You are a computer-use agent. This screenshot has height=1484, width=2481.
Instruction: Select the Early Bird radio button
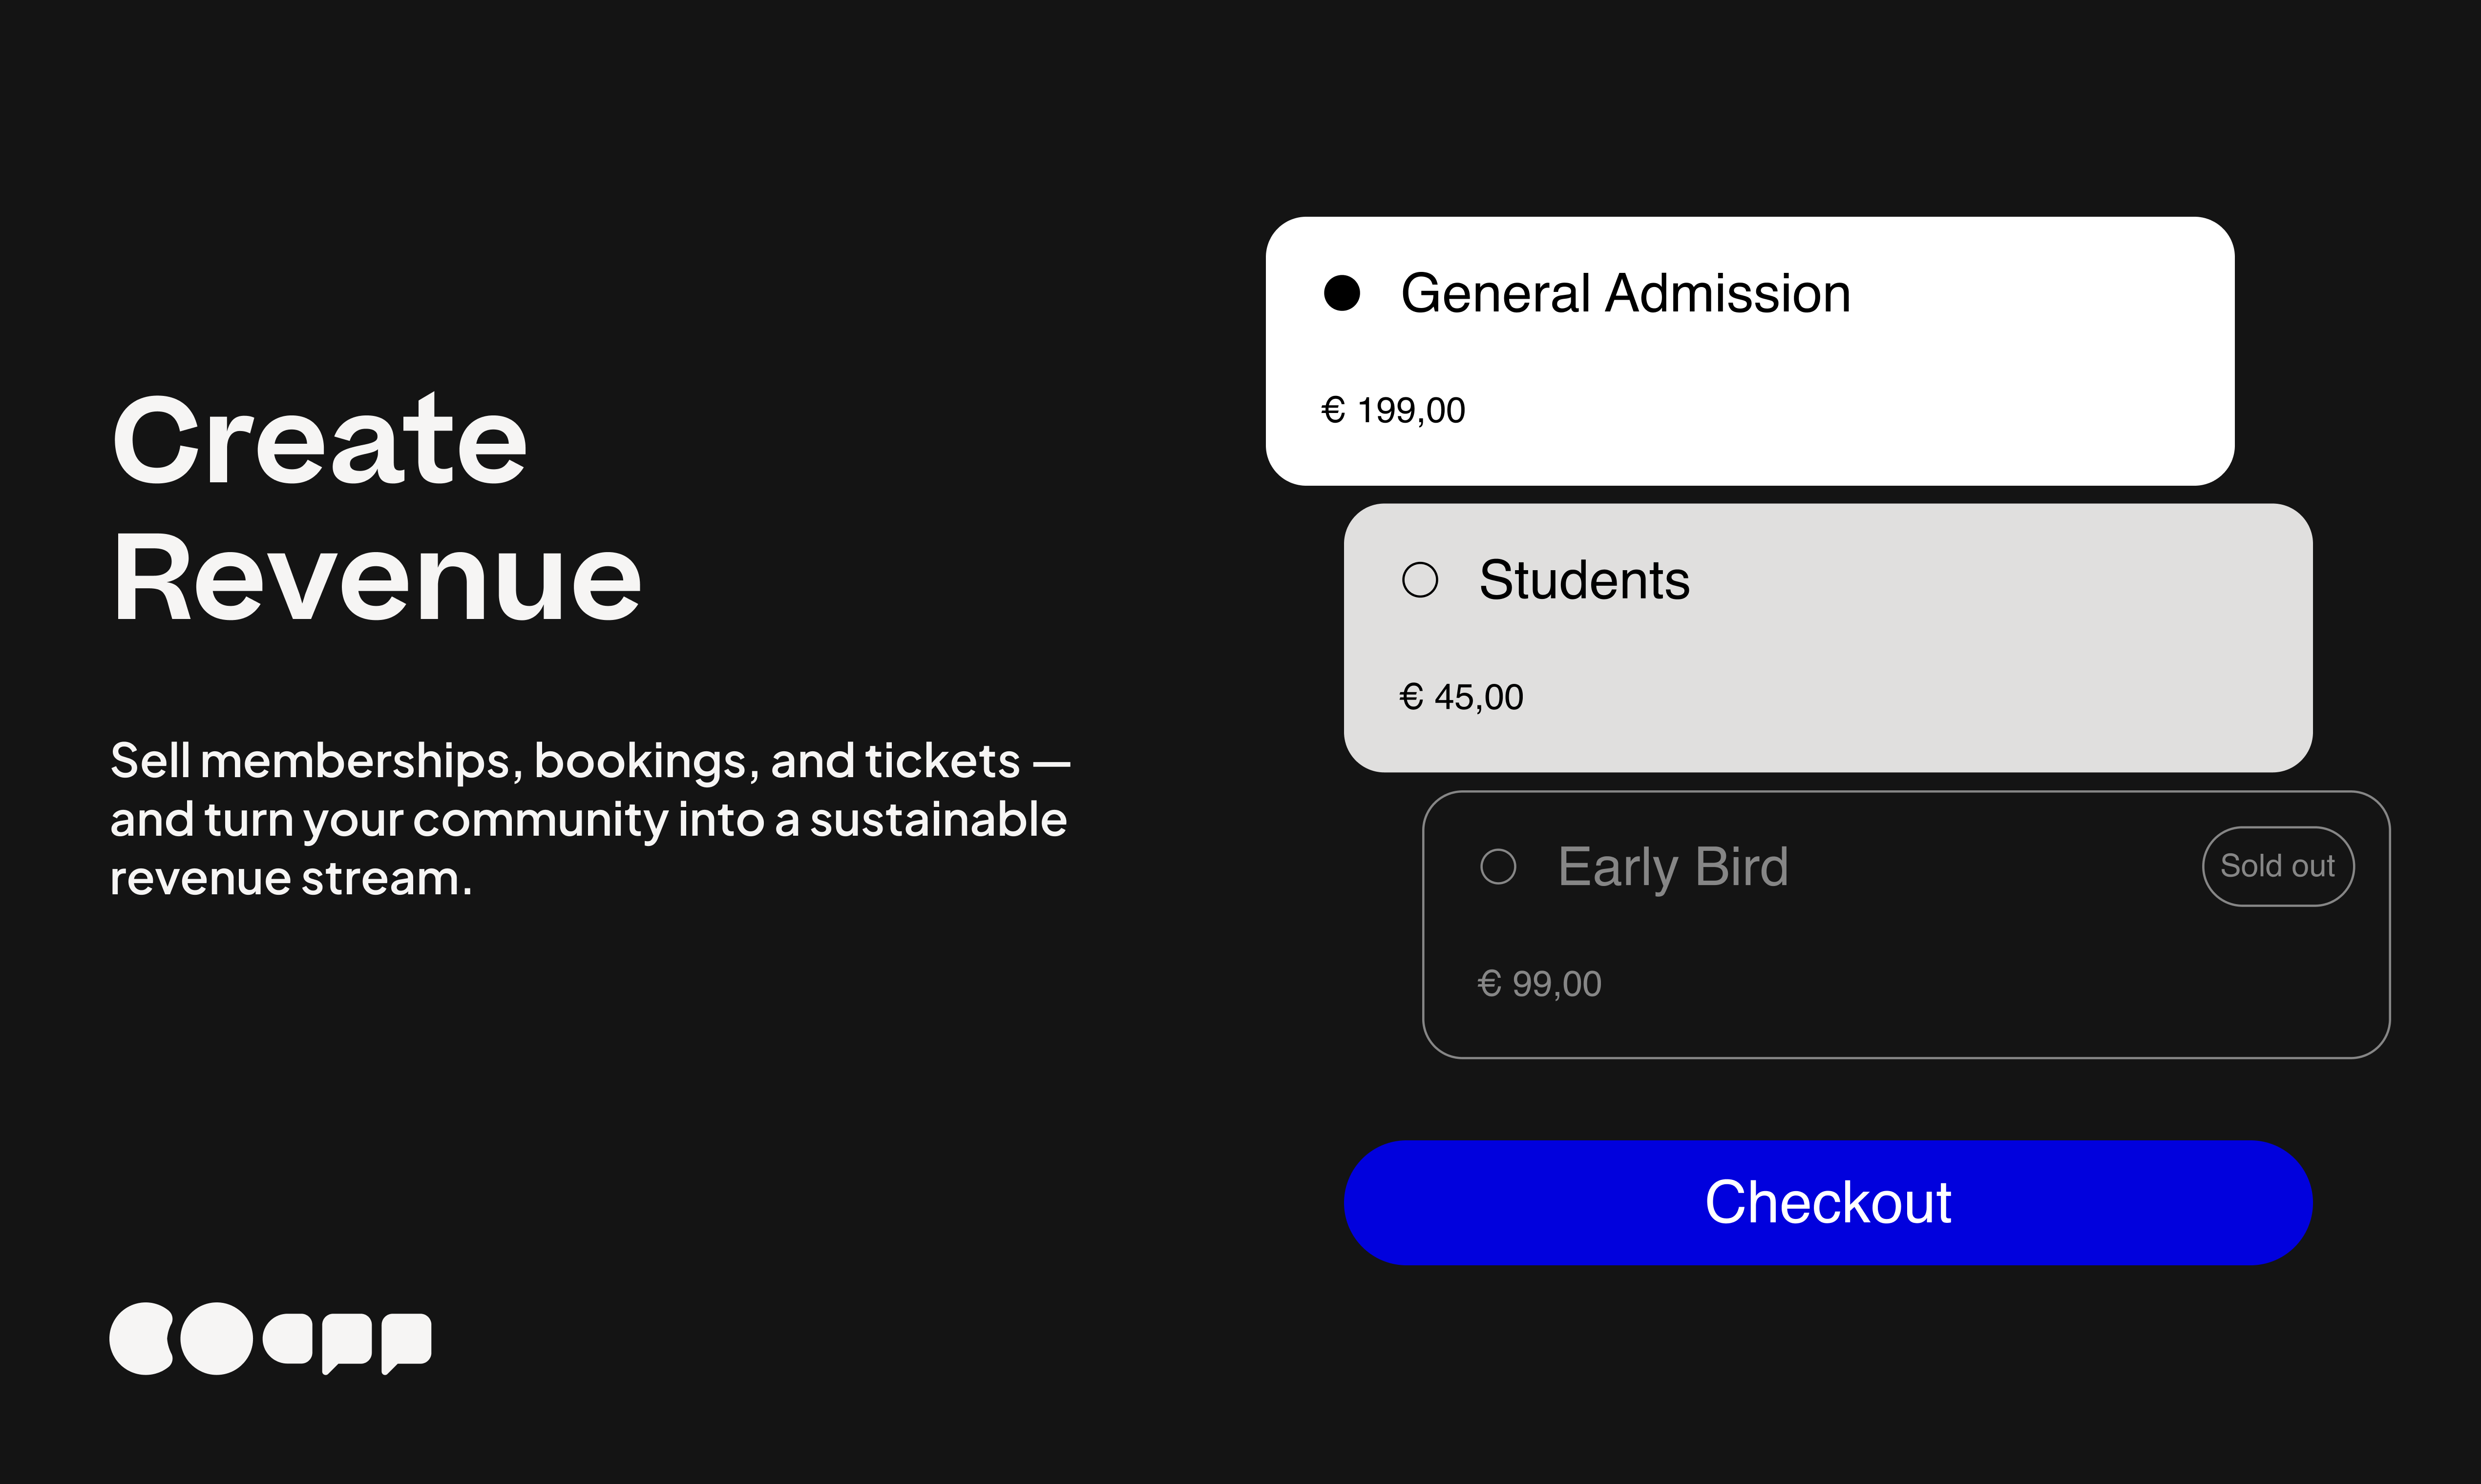click(1497, 866)
